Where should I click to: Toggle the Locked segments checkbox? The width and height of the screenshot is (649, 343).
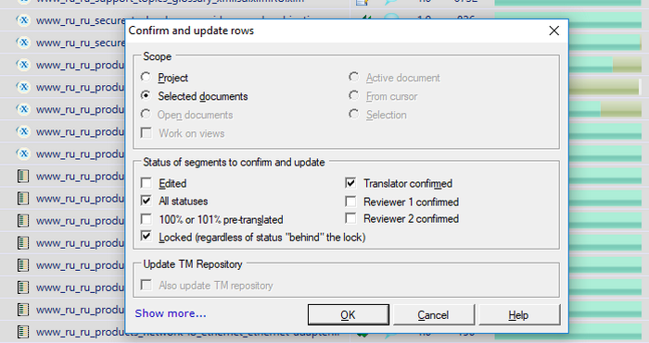(x=146, y=237)
